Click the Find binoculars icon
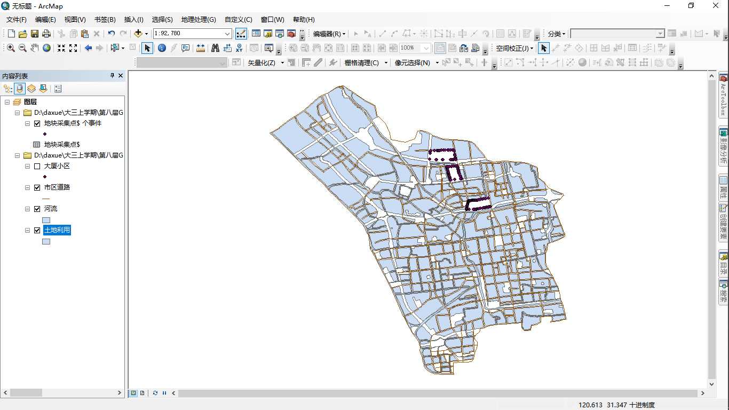The height and width of the screenshot is (410, 729). tap(215, 48)
